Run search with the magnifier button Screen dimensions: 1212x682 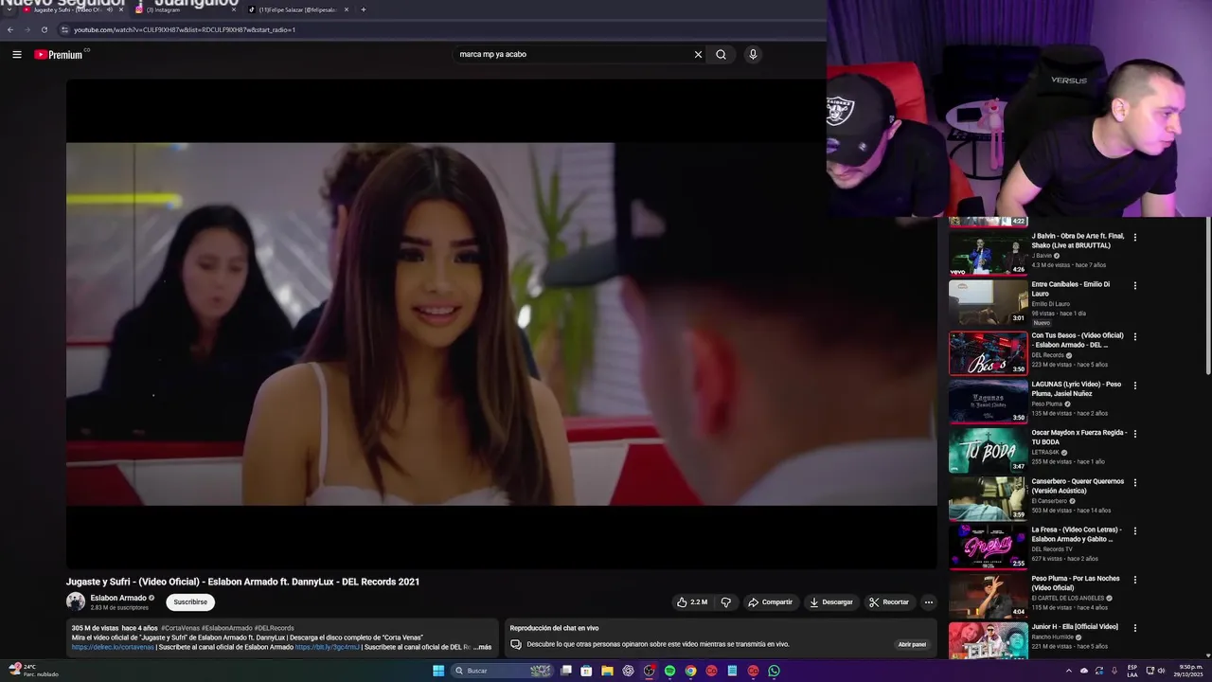(721, 54)
